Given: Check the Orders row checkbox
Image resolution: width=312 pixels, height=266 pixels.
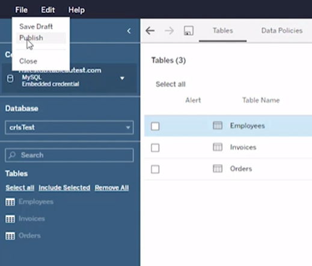Looking at the screenshot, I should [155, 170].
